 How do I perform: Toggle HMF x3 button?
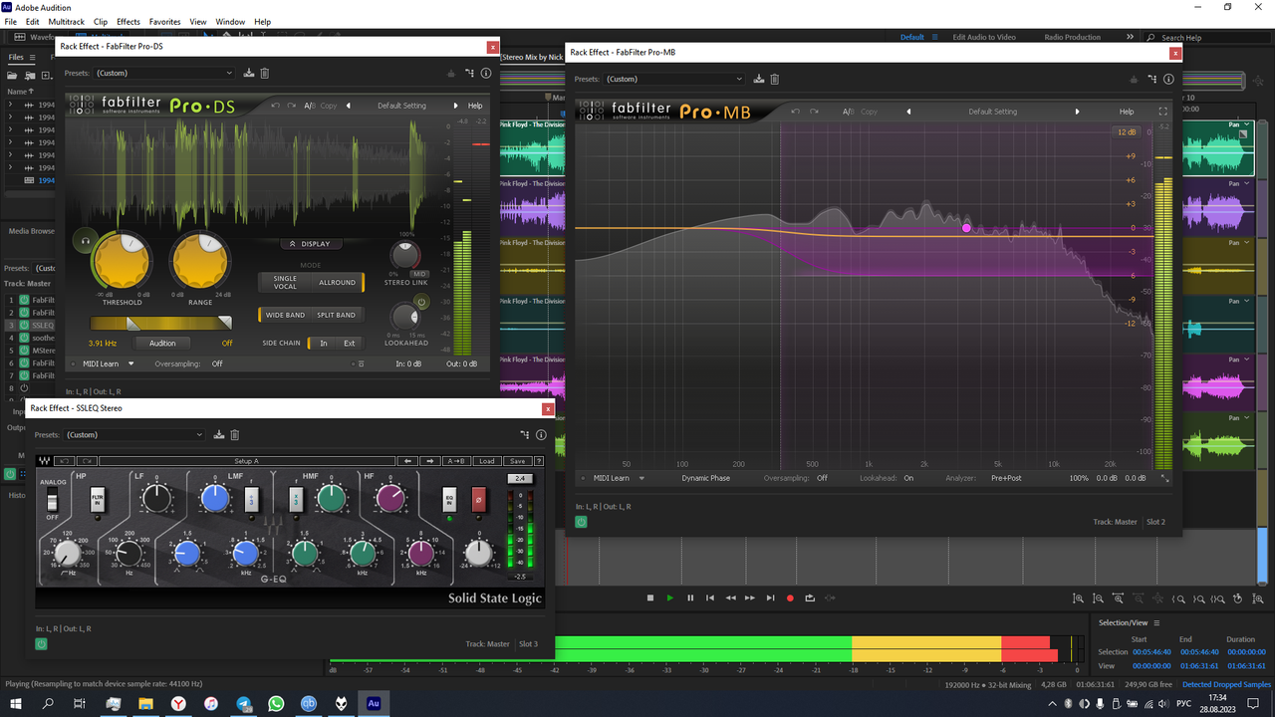point(296,499)
